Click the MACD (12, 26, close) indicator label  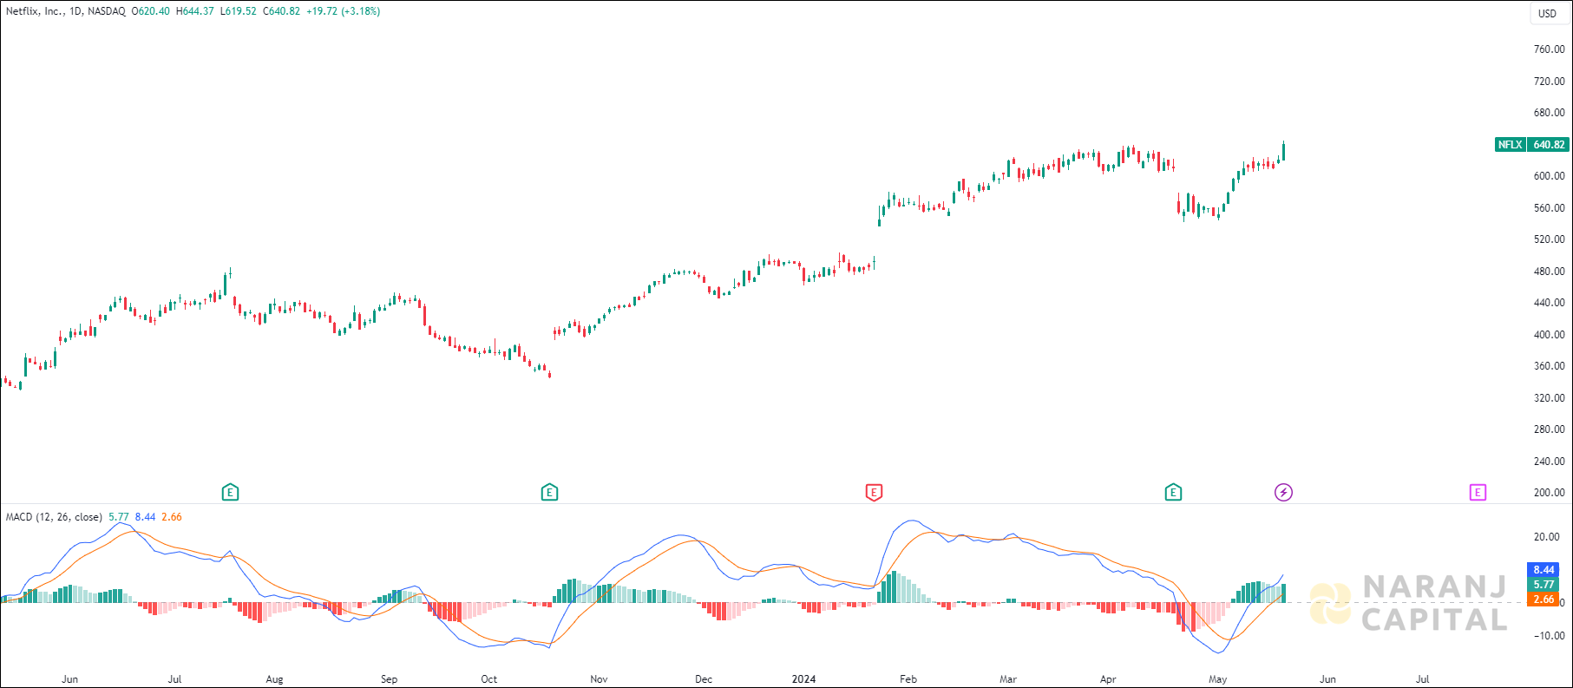pyautogui.click(x=54, y=517)
